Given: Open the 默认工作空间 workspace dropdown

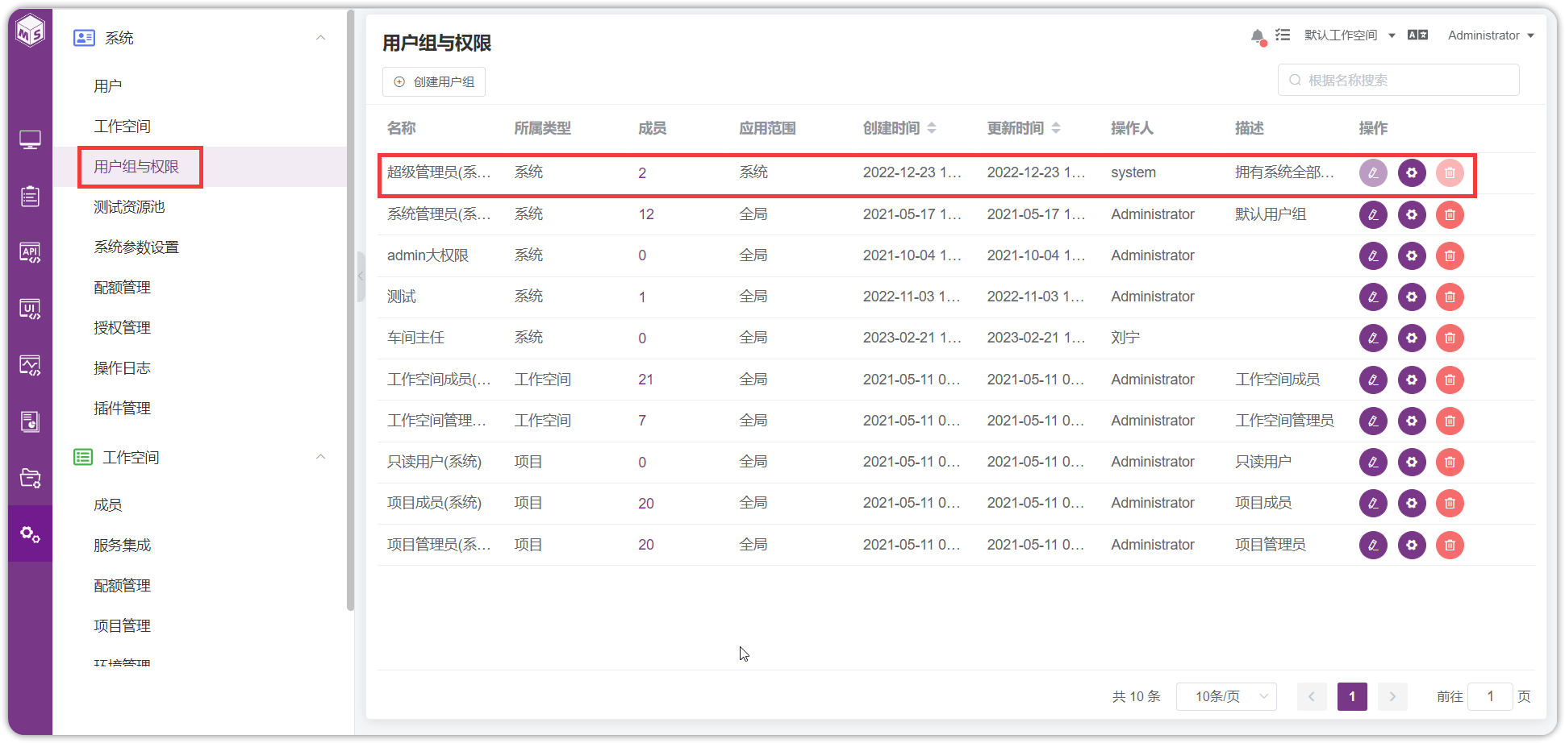Looking at the screenshot, I should (1350, 35).
